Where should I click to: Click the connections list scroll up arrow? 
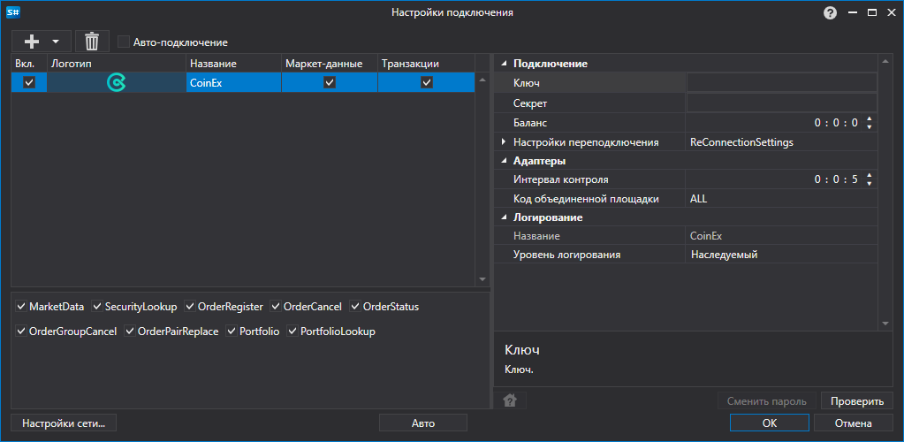click(x=482, y=80)
